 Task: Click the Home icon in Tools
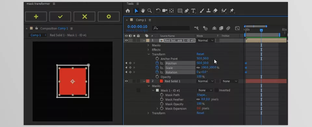(128, 11)
